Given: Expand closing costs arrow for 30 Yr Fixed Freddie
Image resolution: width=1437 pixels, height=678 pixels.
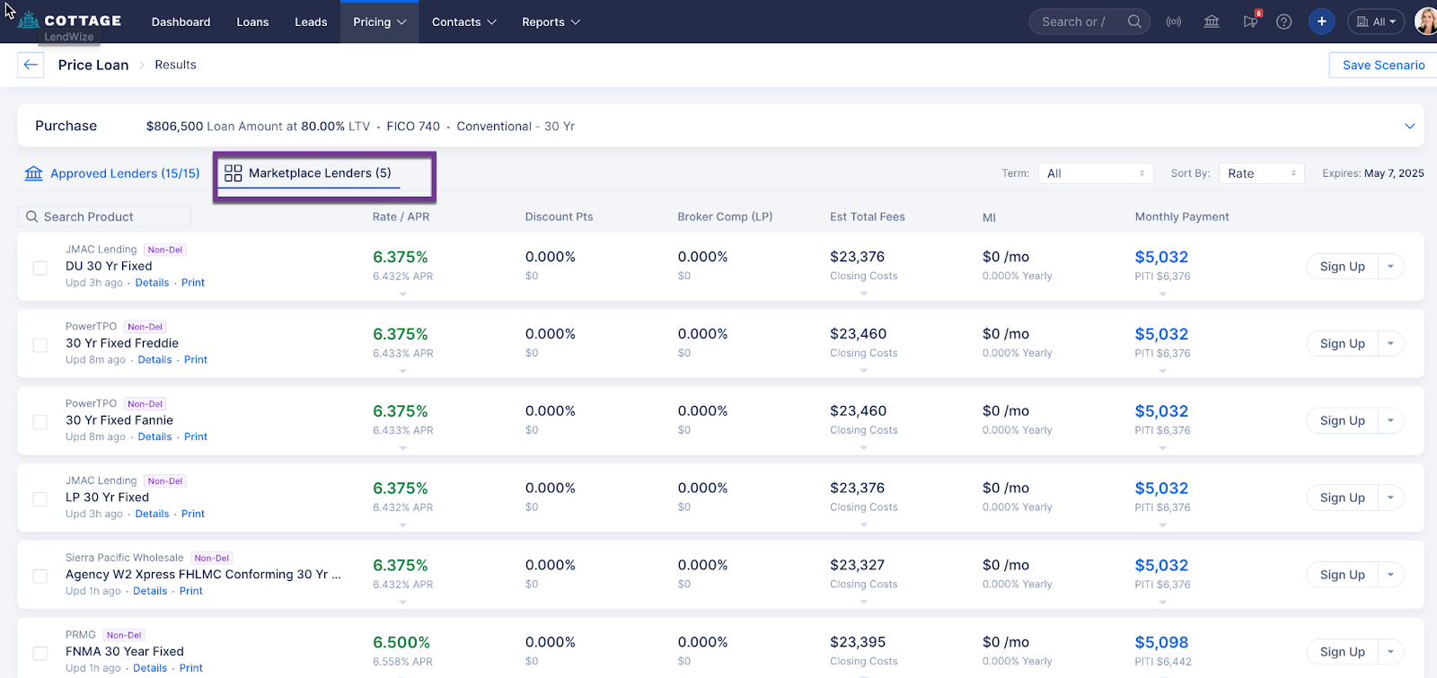Looking at the screenshot, I should point(863,371).
